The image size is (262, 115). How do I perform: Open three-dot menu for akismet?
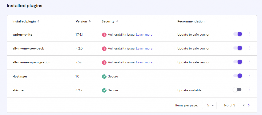[249, 89]
